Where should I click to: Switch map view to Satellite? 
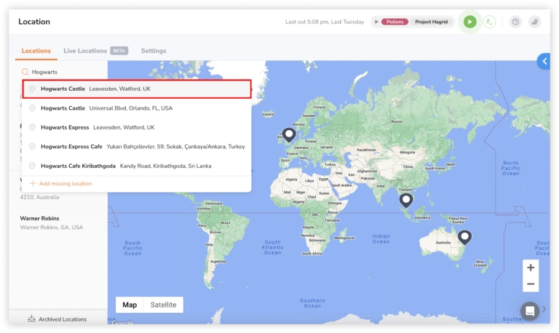point(163,305)
